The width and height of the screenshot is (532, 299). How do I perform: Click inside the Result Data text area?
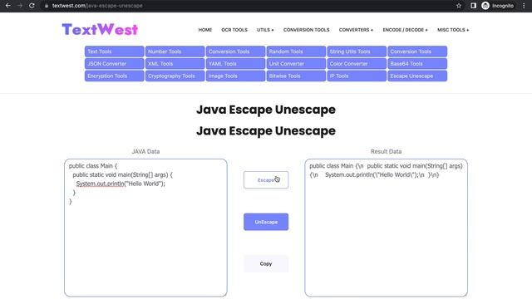(x=386, y=228)
